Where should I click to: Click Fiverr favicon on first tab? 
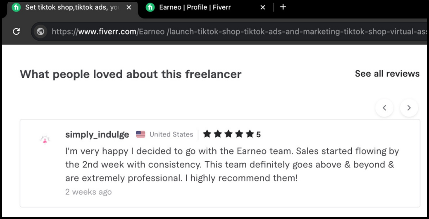16,8
